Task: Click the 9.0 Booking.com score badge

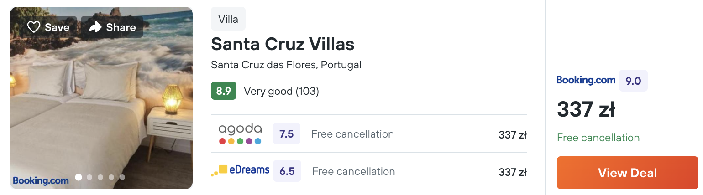Action: click(x=633, y=81)
